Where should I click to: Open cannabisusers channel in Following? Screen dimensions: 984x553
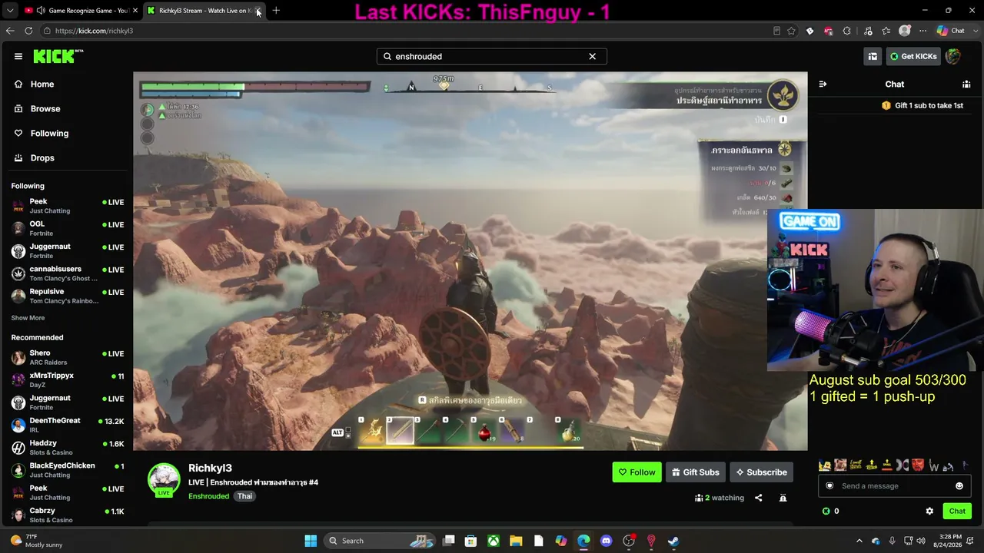click(66, 273)
